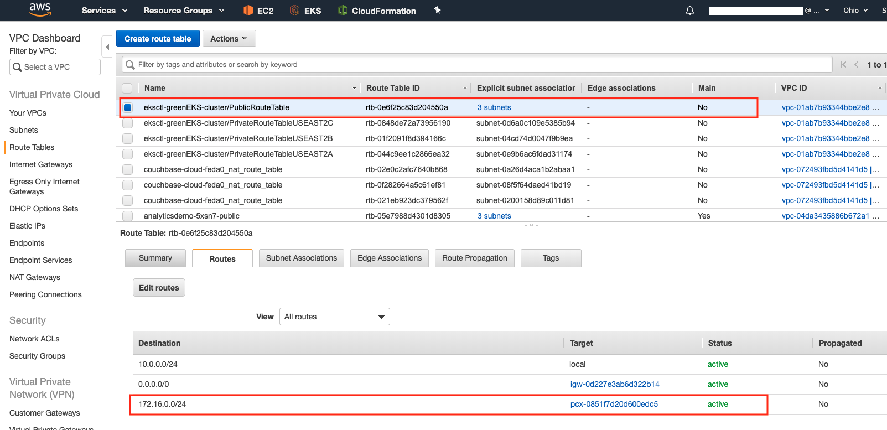The image size is (887, 430).
Task: Uncheck the PublicRouteTable row checkbox
Action: (x=128, y=107)
